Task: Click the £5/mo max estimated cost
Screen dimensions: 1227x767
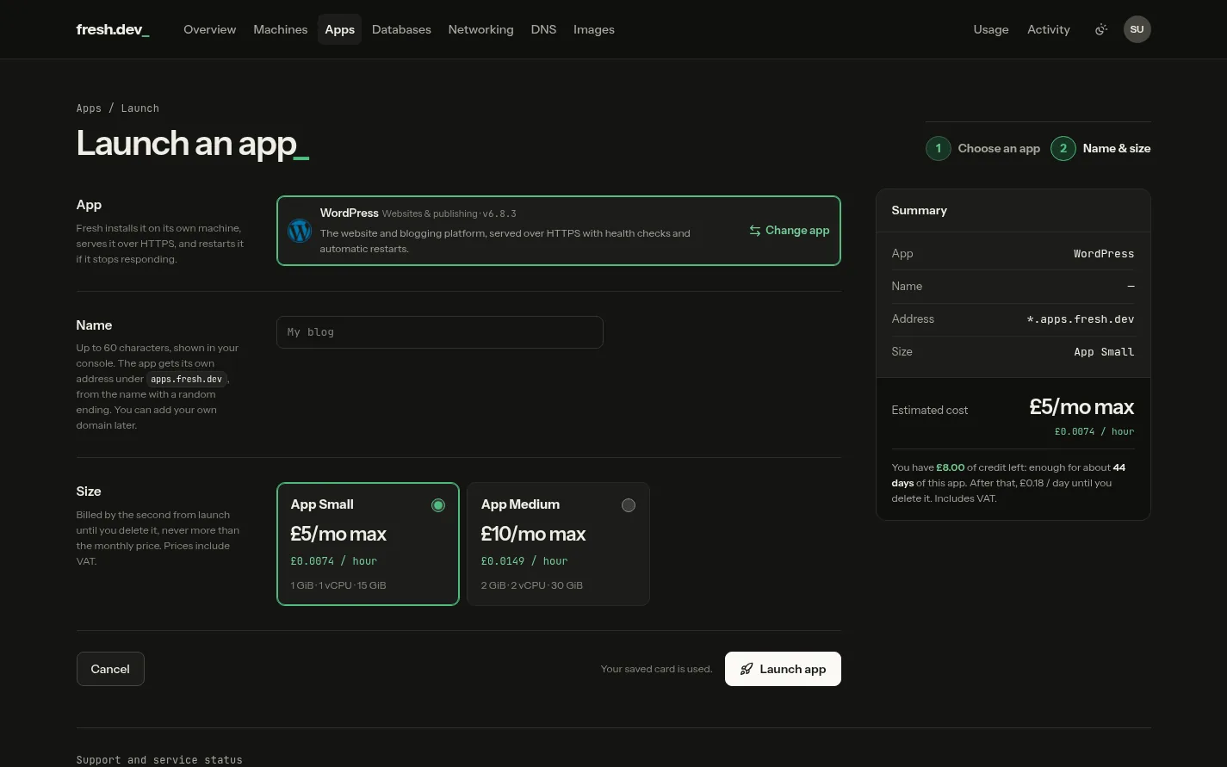Action: [1081, 407]
